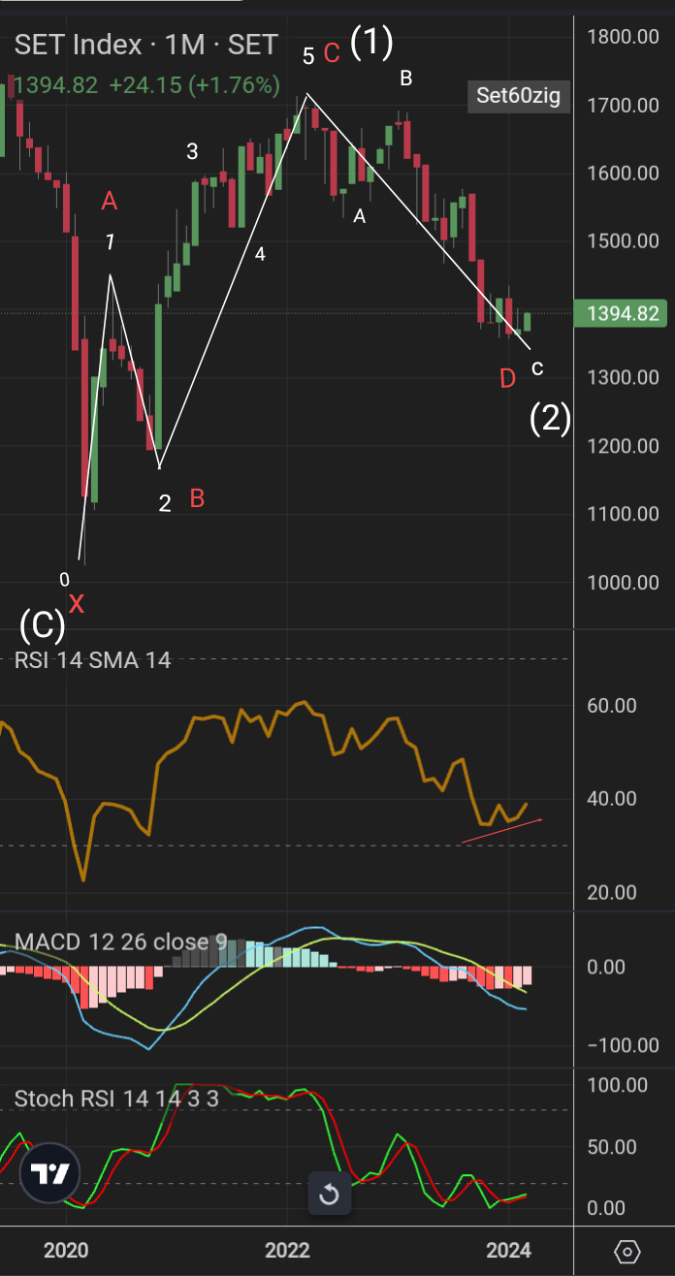Viewport: 675px width, 1276px height.
Task: Tap the TradingView logo icon
Action: click(49, 1174)
